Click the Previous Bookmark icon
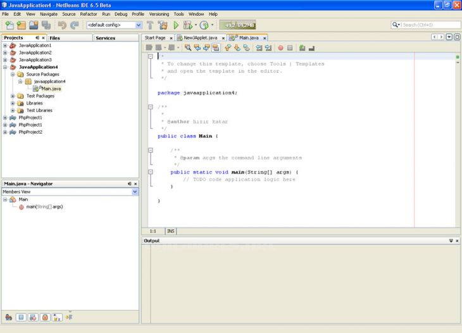The width and height of the screenshot is (462, 333). coord(228,47)
